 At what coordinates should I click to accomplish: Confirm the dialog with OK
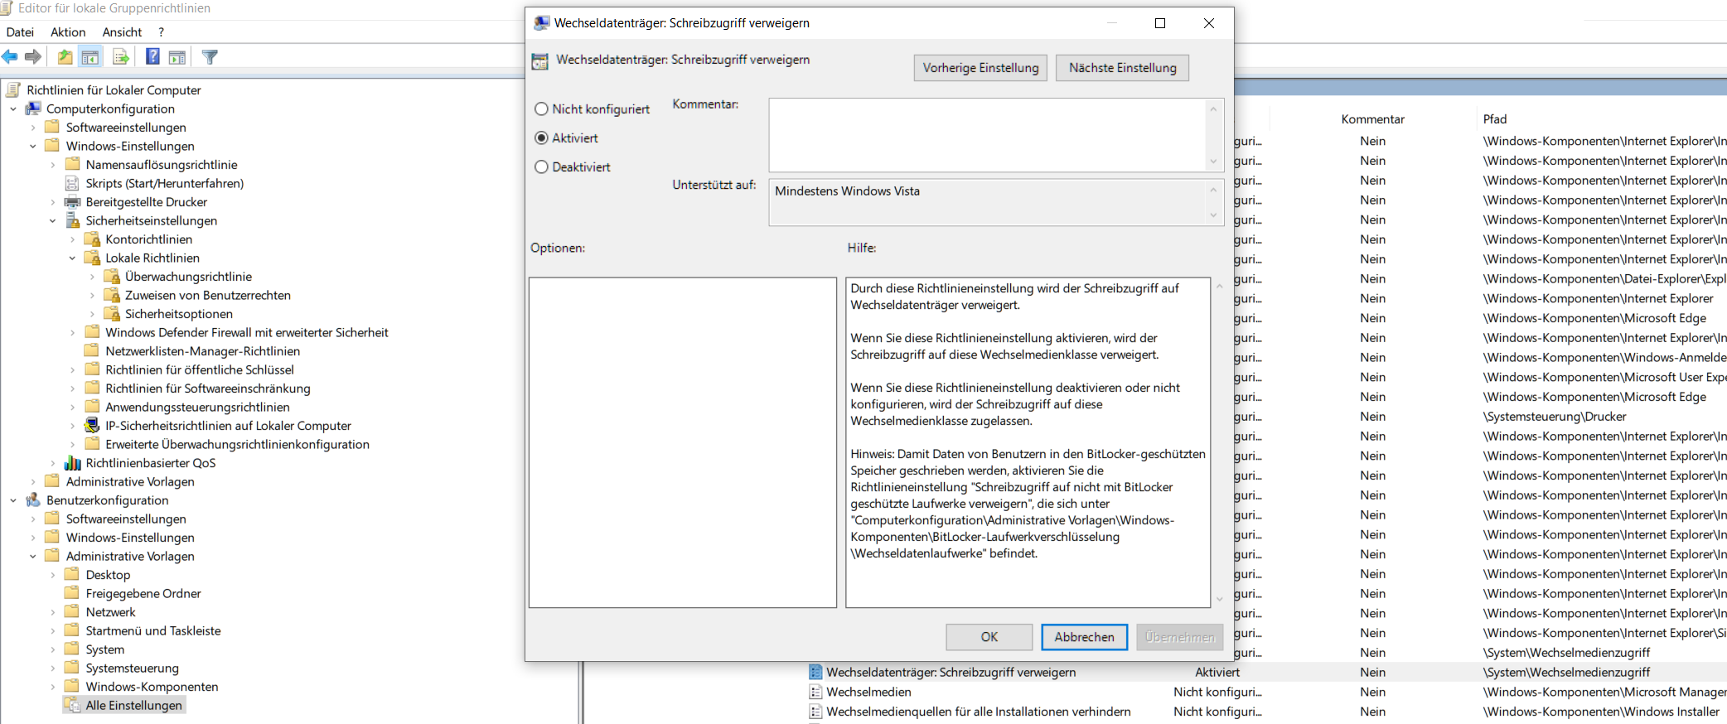click(x=989, y=637)
